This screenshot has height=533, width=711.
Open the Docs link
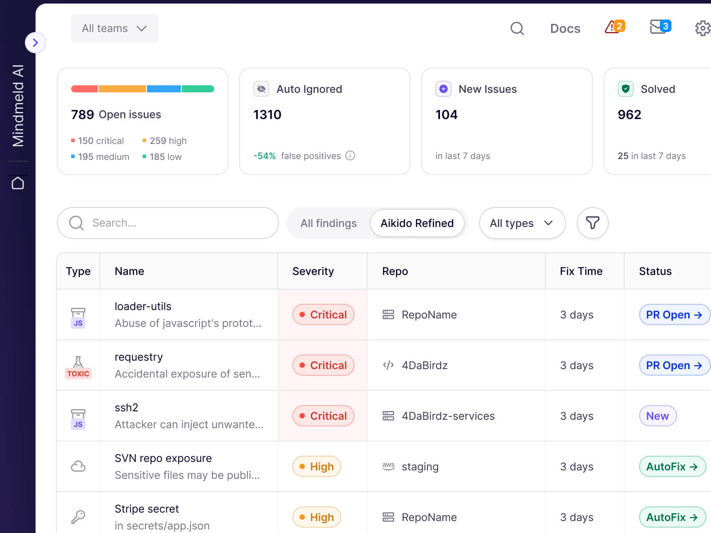click(x=565, y=28)
